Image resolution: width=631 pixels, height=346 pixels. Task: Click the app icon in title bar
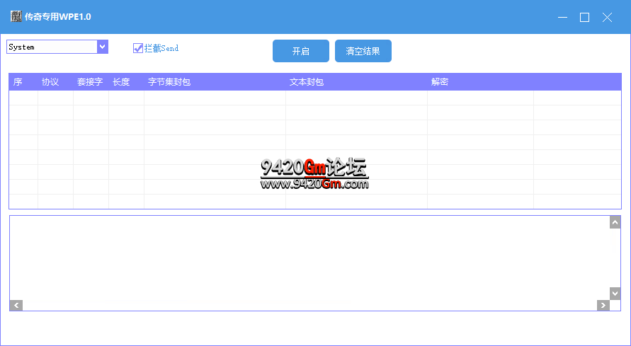click(16, 16)
